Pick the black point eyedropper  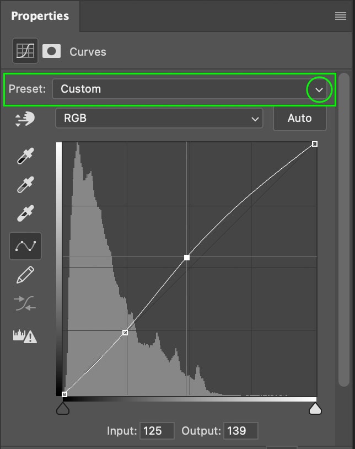click(x=25, y=156)
